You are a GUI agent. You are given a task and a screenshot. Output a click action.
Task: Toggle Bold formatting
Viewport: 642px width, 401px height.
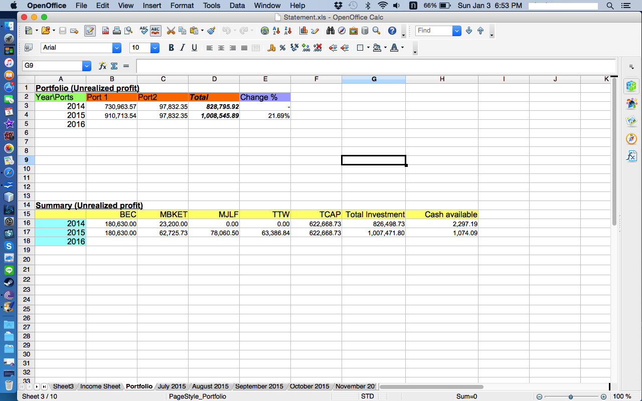pyautogui.click(x=171, y=48)
